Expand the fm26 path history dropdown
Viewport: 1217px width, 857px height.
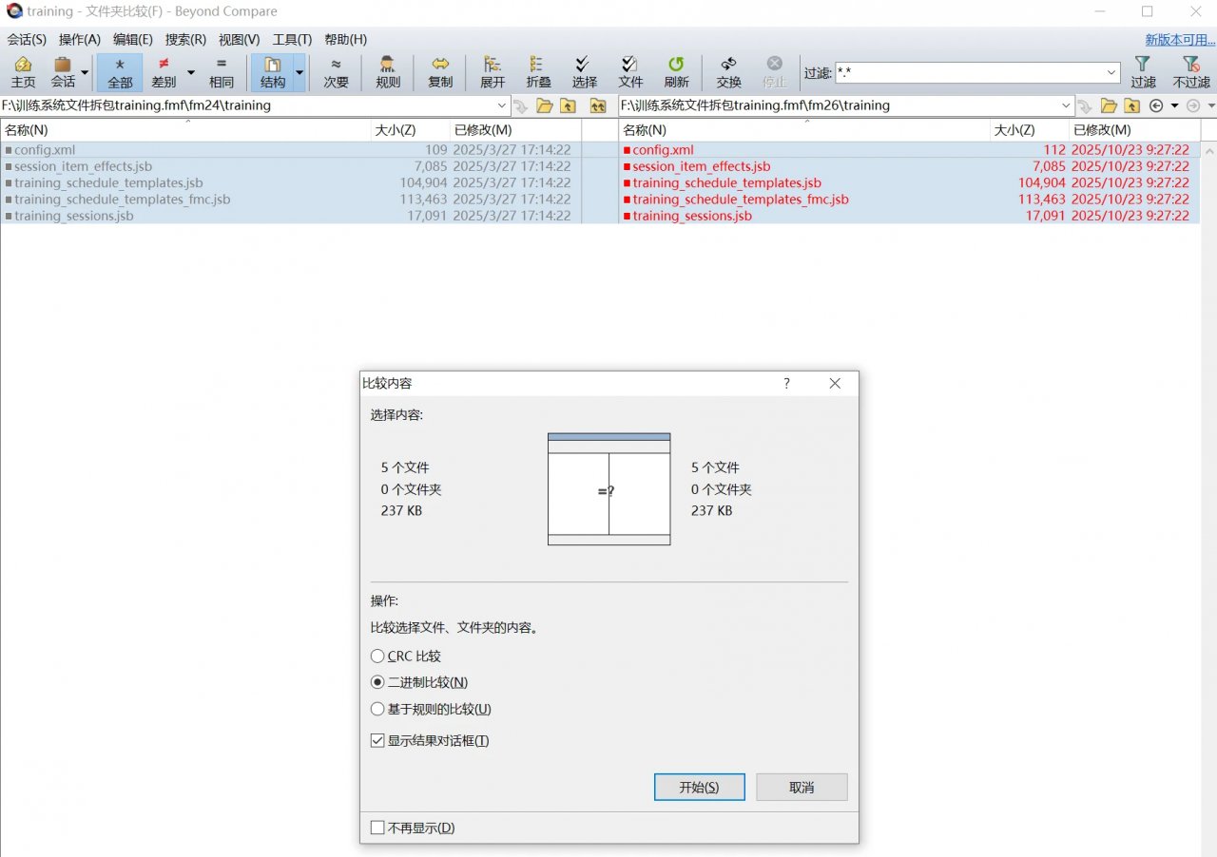tap(1067, 105)
